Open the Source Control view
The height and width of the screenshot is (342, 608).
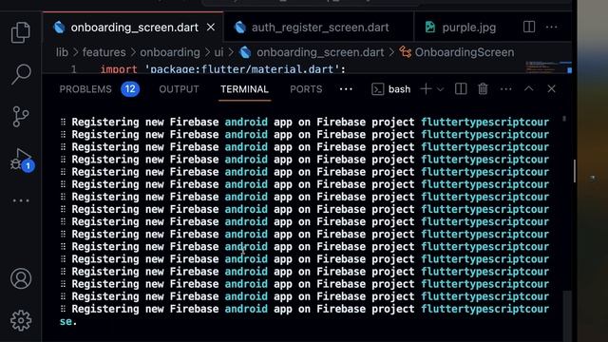(21, 117)
